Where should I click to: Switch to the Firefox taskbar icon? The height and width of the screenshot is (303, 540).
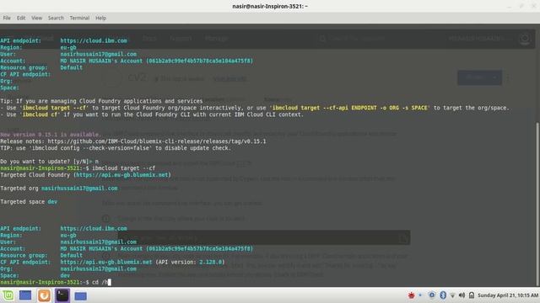pos(44,295)
